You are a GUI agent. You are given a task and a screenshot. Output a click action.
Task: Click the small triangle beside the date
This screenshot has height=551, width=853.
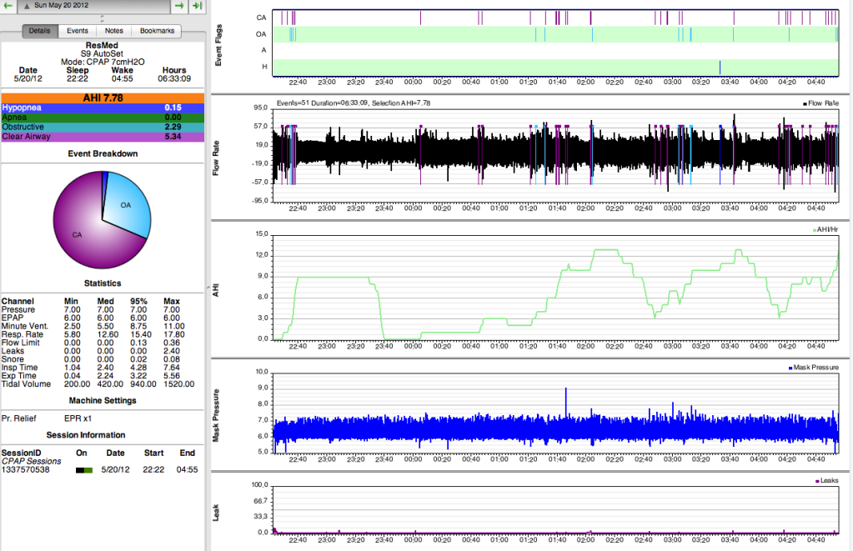(x=27, y=6)
